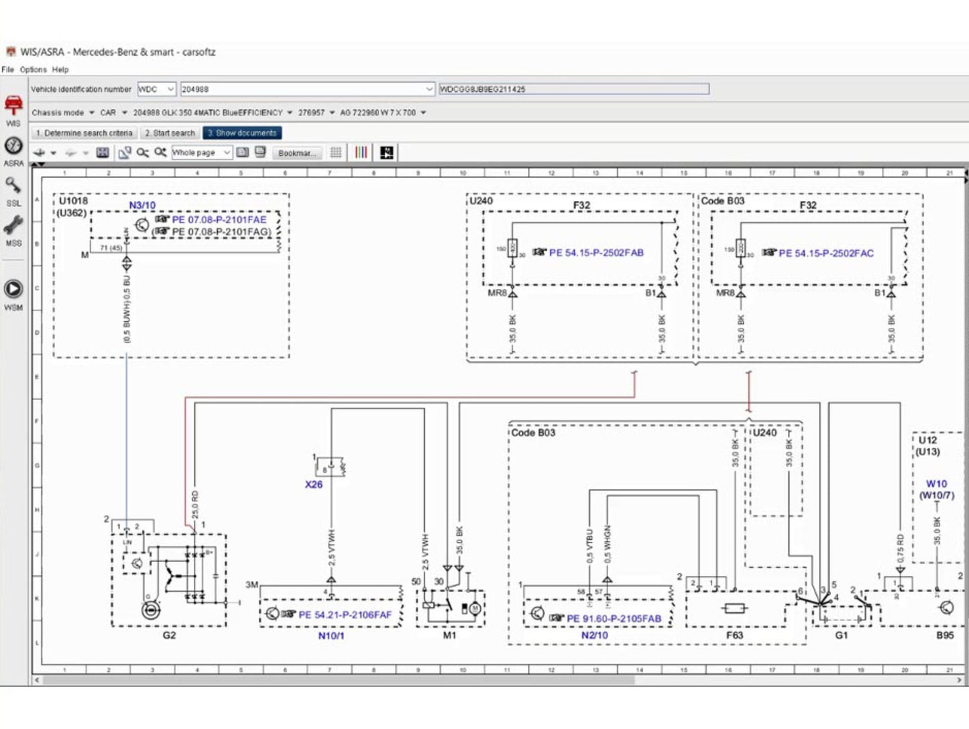Click the print icon in the toolbar
This screenshot has height=729, width=969.
[260, 153]
